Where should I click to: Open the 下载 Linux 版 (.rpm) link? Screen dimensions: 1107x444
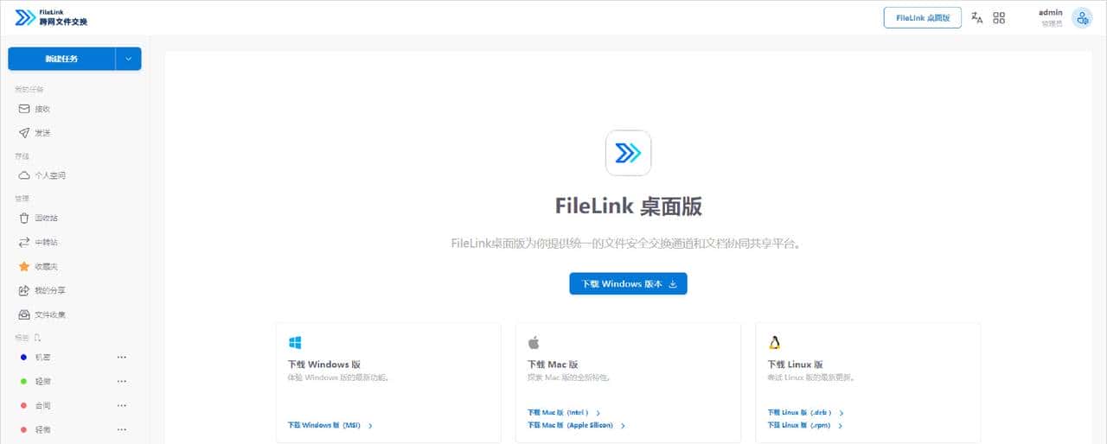point(804,425)
